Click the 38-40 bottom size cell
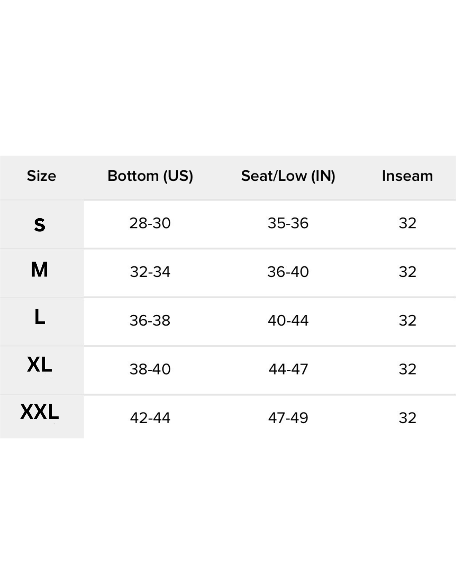Viewport: 456px width, 570px height. tap(150, 369)
